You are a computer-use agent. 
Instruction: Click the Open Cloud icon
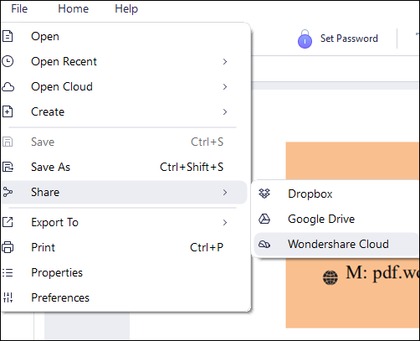click(x=8, y=87)
